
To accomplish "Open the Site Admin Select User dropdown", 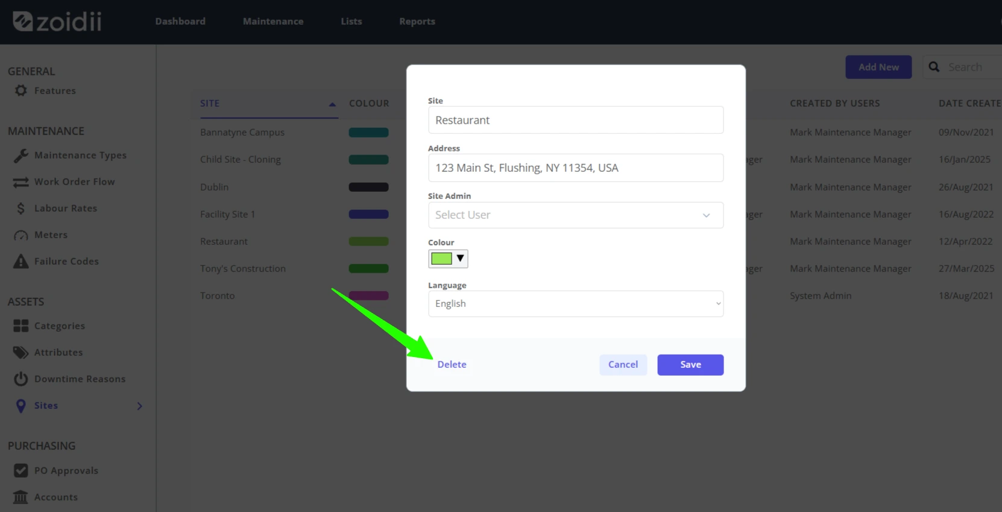I will tap(576, 215).
